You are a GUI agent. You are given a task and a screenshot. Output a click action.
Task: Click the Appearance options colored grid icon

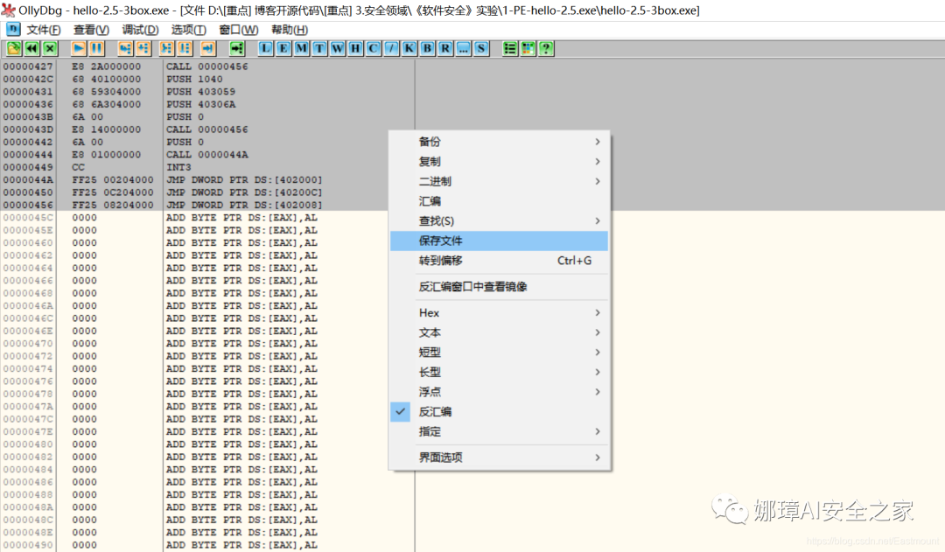click(528, 49)
